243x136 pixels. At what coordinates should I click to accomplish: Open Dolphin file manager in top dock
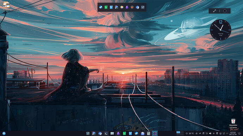click(116, 7)
